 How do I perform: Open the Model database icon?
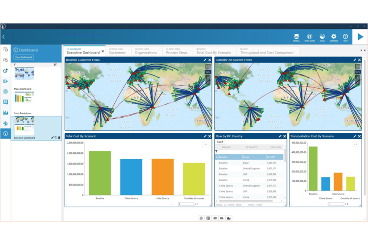click(x=296, y=36)
